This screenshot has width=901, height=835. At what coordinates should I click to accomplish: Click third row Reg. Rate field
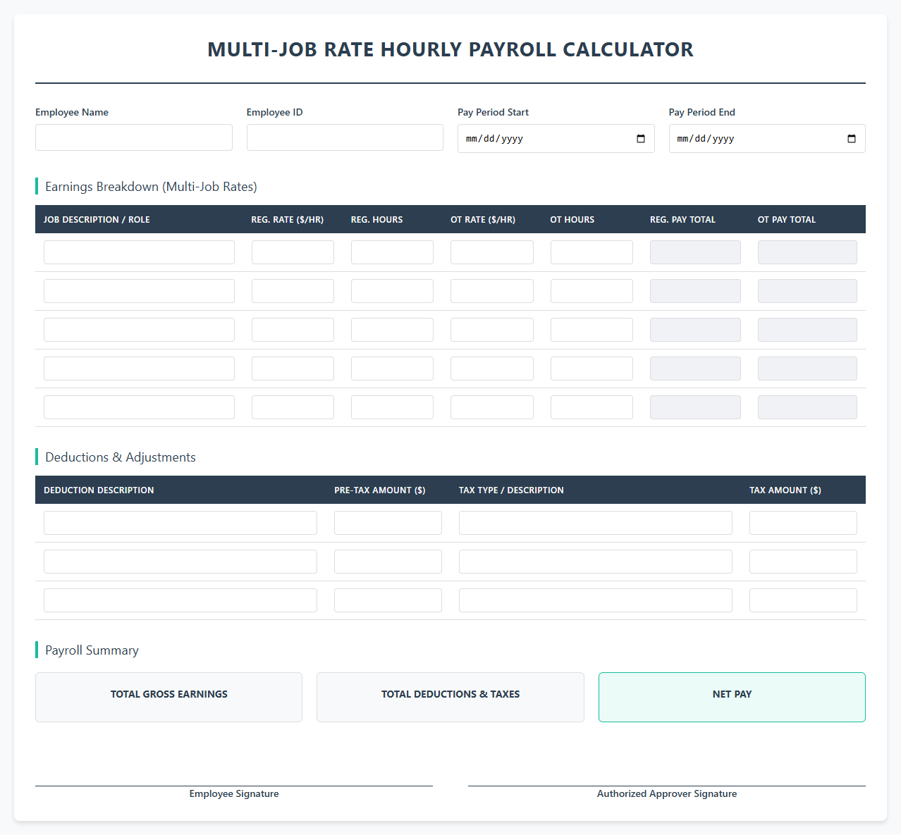(293, 330)
